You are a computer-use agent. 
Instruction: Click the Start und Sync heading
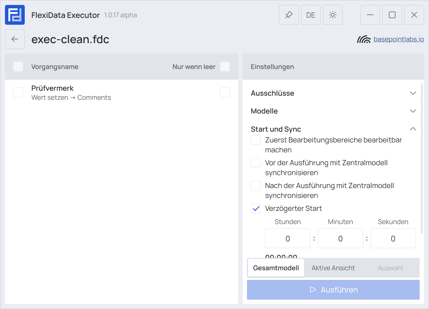tap(276, 129)
